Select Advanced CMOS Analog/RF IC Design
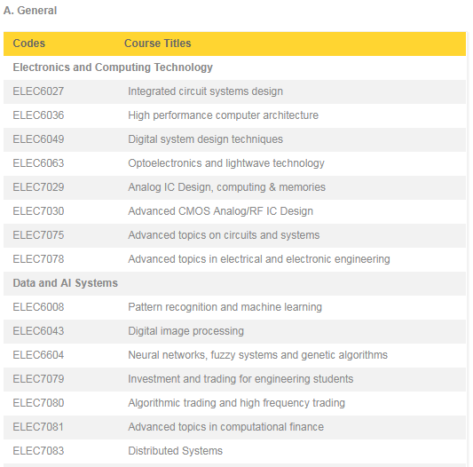Viewport: 473px width, 467px height. (x=220, y=211)
